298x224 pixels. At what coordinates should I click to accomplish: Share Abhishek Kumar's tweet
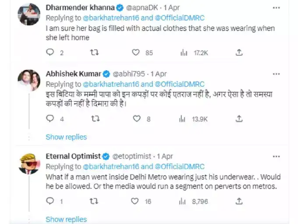pos(239,119)
